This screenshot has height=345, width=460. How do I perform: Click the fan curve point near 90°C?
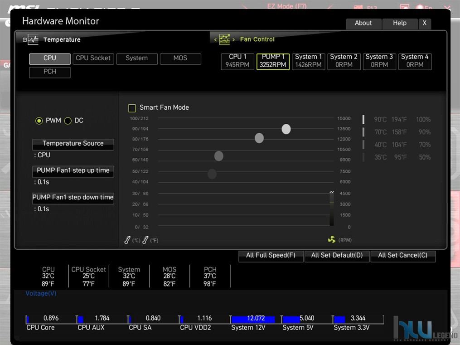[286, 129]
